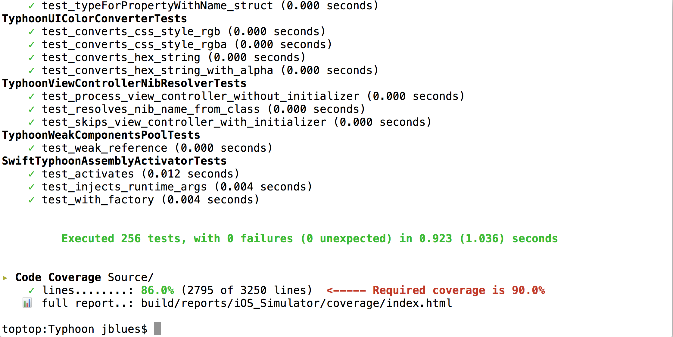Image resolution: width=673 pixels, height=337 pixels.
Task: Click the TyphoonUIColorConverterTests heading
Action: (x=95, y=19)
